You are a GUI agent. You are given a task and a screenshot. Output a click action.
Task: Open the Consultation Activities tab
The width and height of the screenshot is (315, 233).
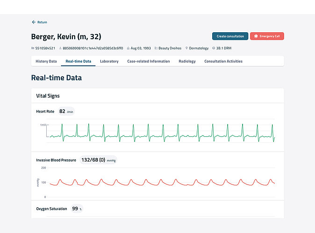tap(223, 61)
